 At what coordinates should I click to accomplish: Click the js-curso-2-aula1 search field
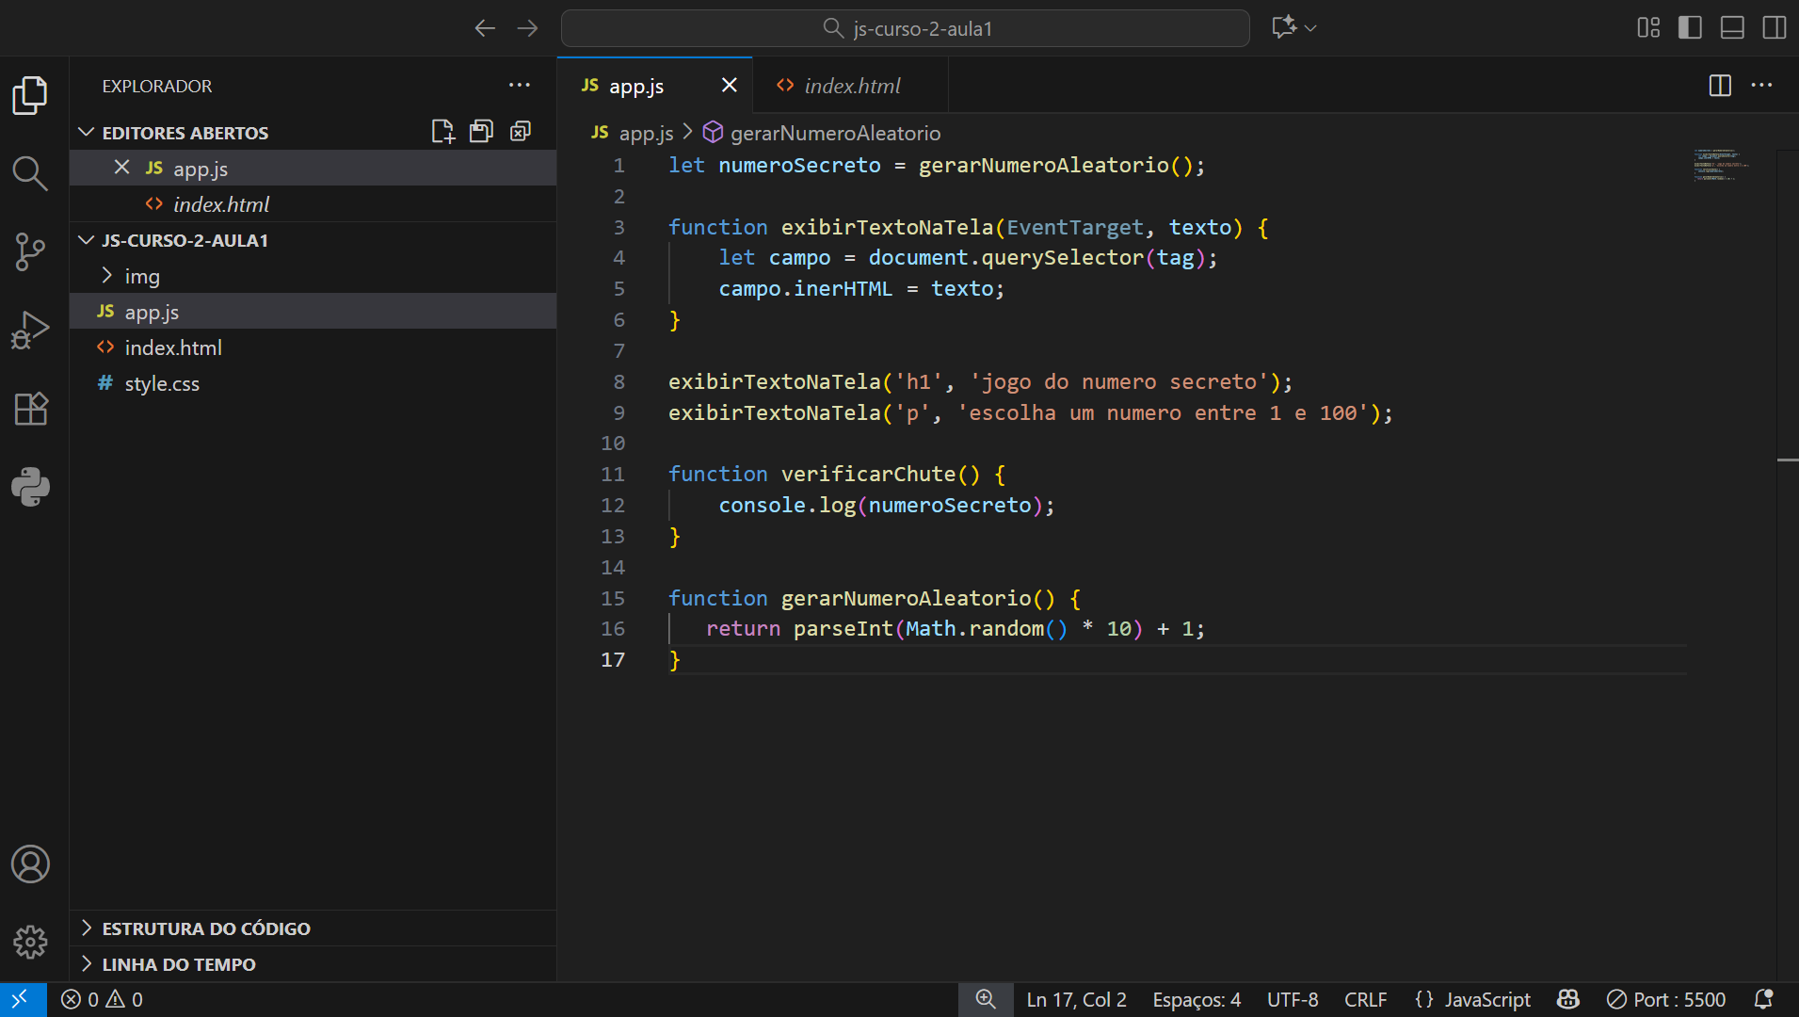click(x=905, y=28)
